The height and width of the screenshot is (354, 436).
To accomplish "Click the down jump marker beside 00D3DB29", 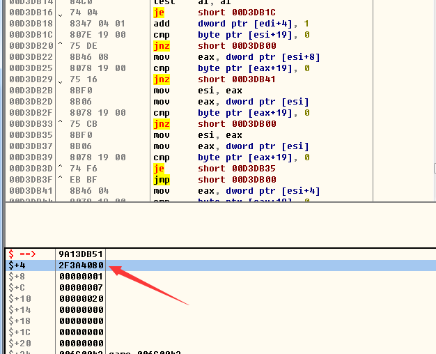I will [61, 82].
